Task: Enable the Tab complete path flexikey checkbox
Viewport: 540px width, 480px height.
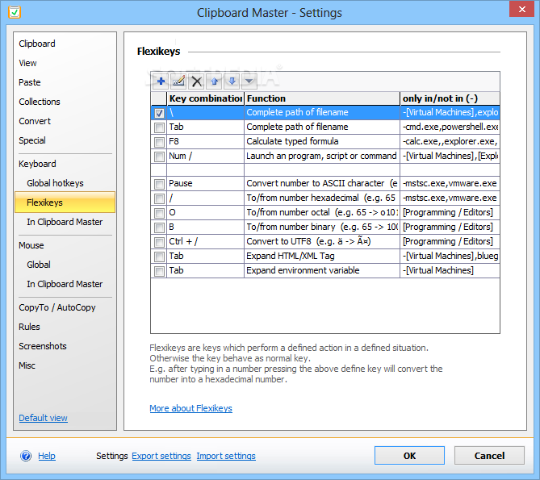Action: click(159, 127)
